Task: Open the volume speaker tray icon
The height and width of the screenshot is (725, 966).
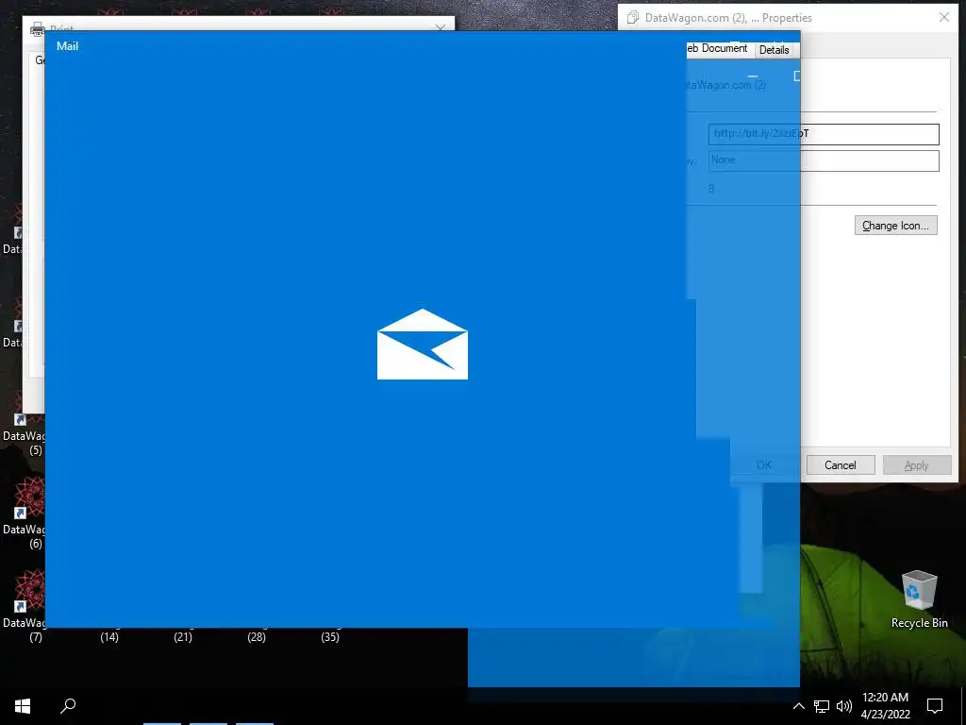Action: [x=844, y=706]
